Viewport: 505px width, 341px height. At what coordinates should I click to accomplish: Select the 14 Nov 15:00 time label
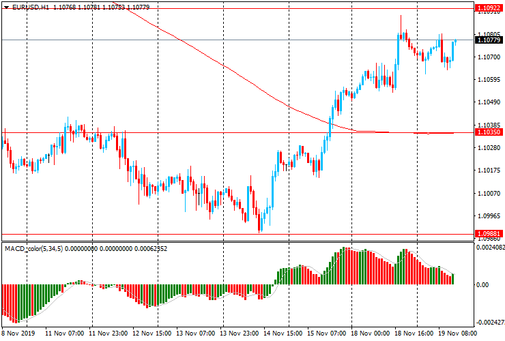point(283,333)
